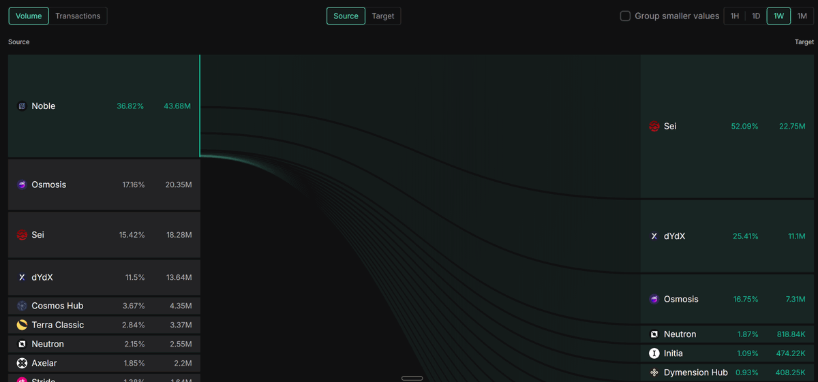Image resolution: width=818 pixels, height=382 pixels.
Task: Click the Dymension Hub icon
Action: pos(654,372)
